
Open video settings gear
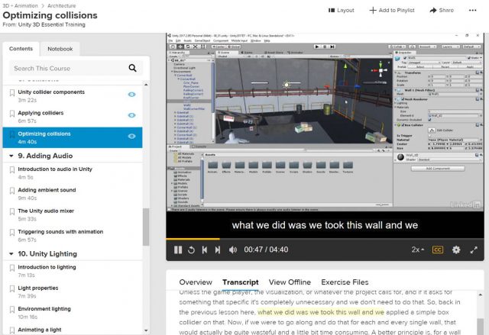point(456,250)
